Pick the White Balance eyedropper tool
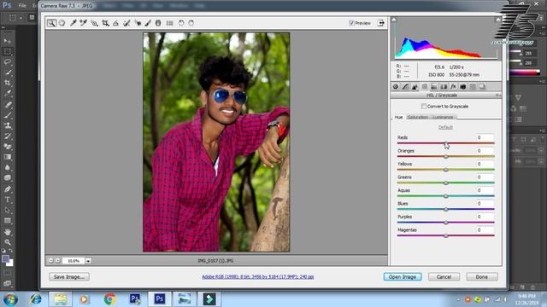547x307 pixels. click(x=73, y=23)
